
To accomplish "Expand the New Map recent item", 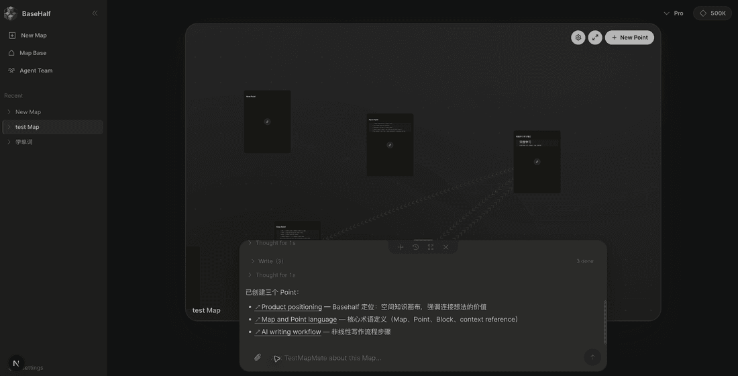I will click(x=9, y=111).
